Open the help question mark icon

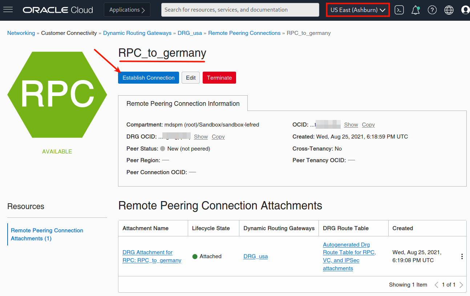tap(432, 10)
